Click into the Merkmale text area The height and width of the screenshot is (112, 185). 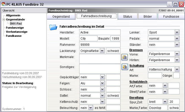[100, 59]
